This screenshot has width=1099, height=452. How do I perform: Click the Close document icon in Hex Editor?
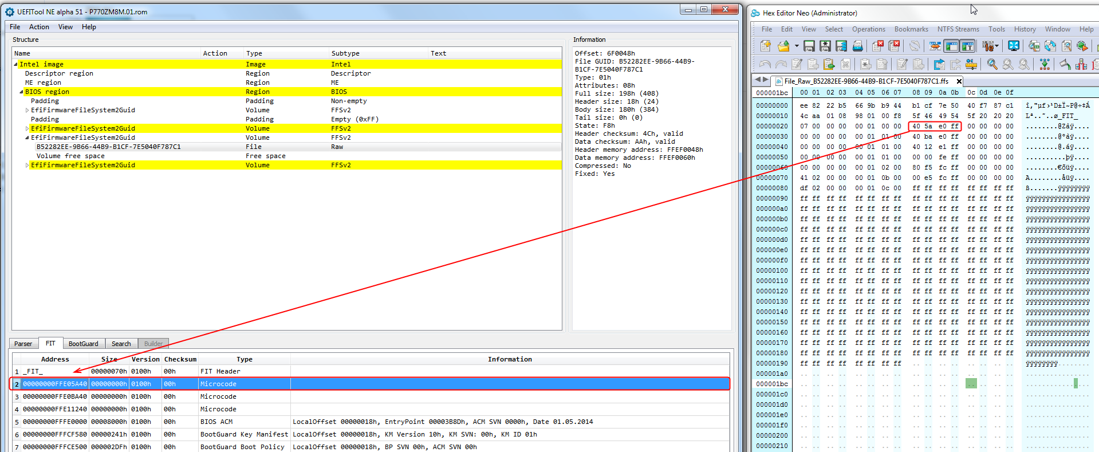coord(877,46)
